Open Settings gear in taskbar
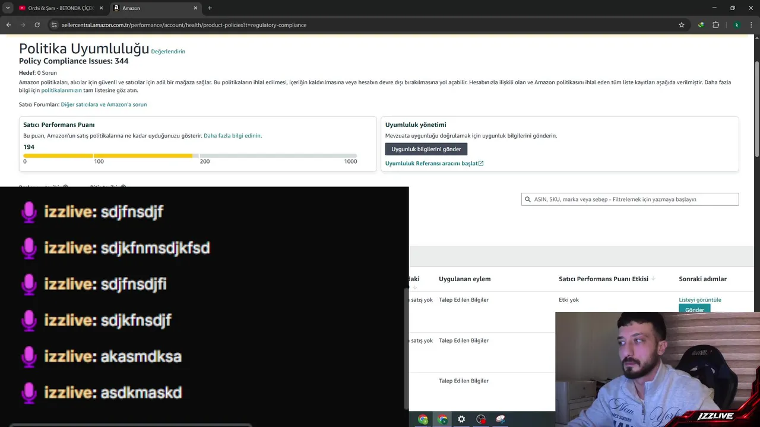This screenshot has width=760, height=427. click(461, 419)
